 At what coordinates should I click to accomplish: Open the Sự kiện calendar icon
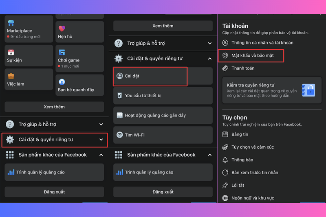(x=11, y=53)
